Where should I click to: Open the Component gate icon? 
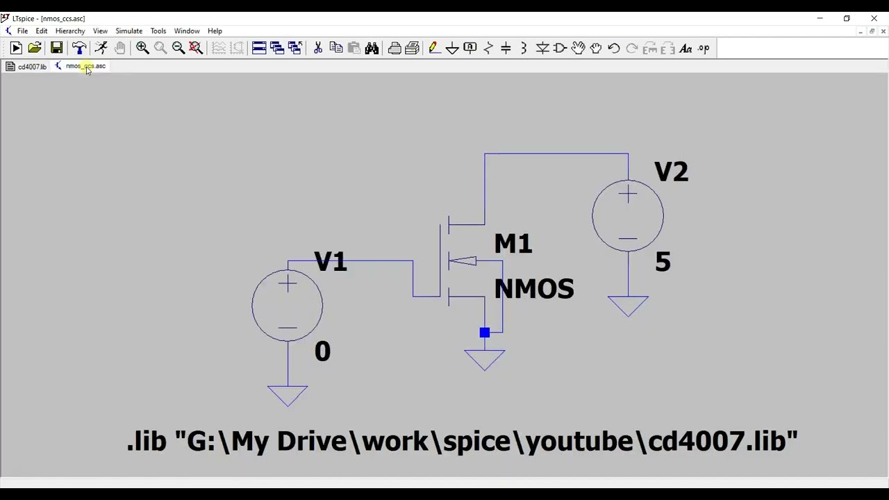pyautogui.click(x=560, y=48)
